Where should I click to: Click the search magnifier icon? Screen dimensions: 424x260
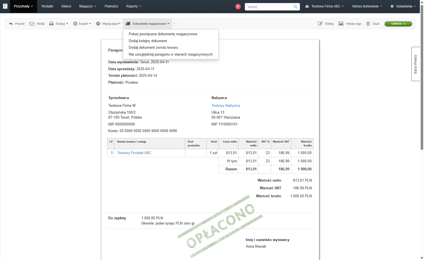[x=296, y=7]
